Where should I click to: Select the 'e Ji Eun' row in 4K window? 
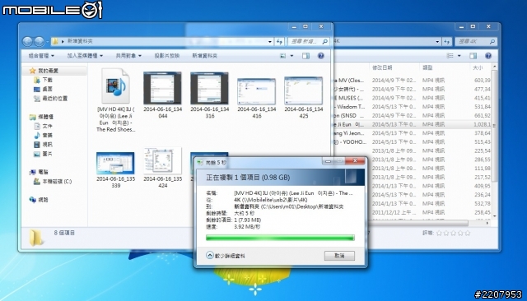412,124
